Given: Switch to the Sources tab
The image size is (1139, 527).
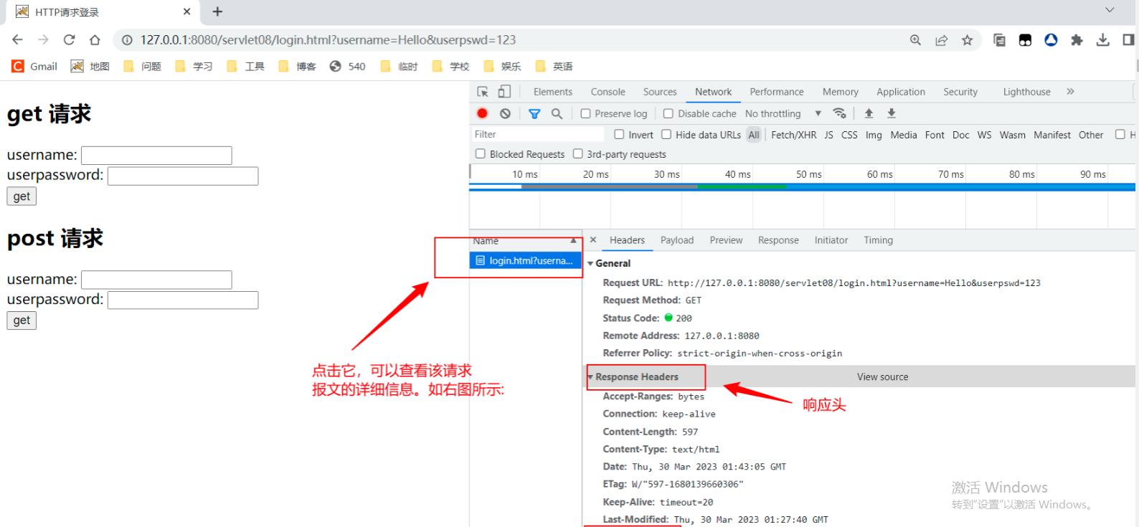Looking at the screenshot, I should (660, 92).
